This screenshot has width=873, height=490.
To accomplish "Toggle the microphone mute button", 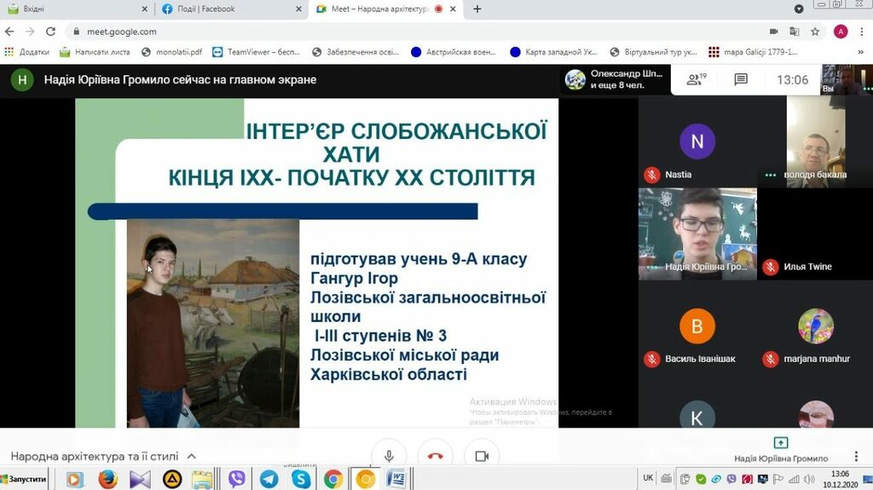I will click(x=389, y=456).
